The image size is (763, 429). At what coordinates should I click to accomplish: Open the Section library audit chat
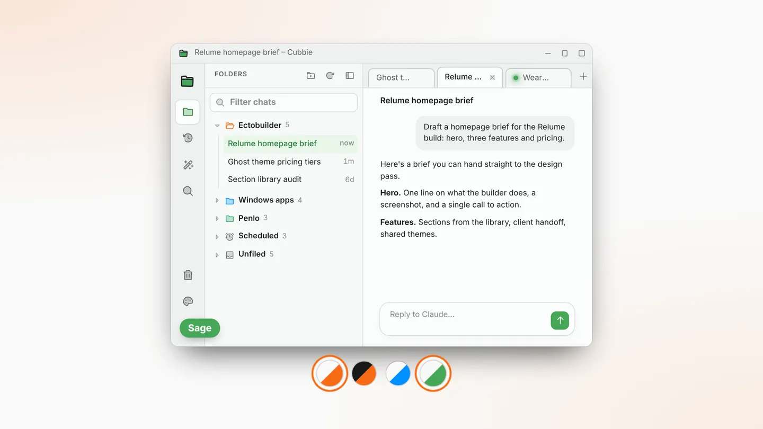pyautogui.click(x=290, y=179)
